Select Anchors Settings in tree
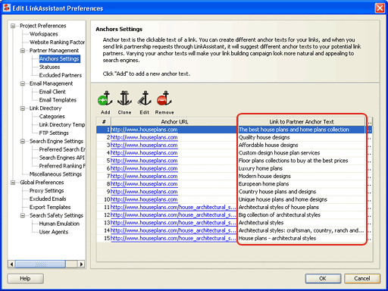Viewport: 388px width, 291px height. 60,58
